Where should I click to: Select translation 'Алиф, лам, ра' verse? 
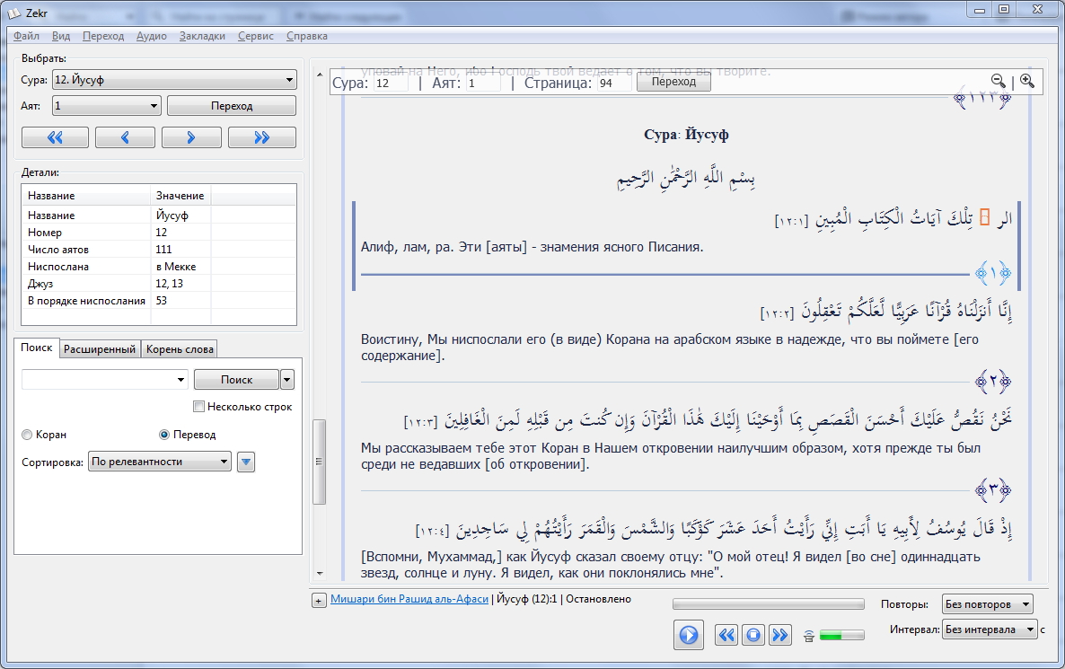532,247
